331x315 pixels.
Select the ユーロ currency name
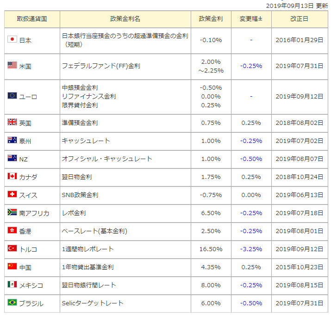pyautogui.click(x=28, y=97)
